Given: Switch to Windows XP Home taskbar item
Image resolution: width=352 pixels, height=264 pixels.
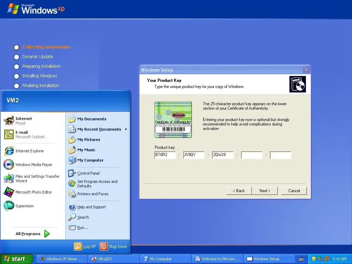Looking at the screenshot, I should pos(62,259).
